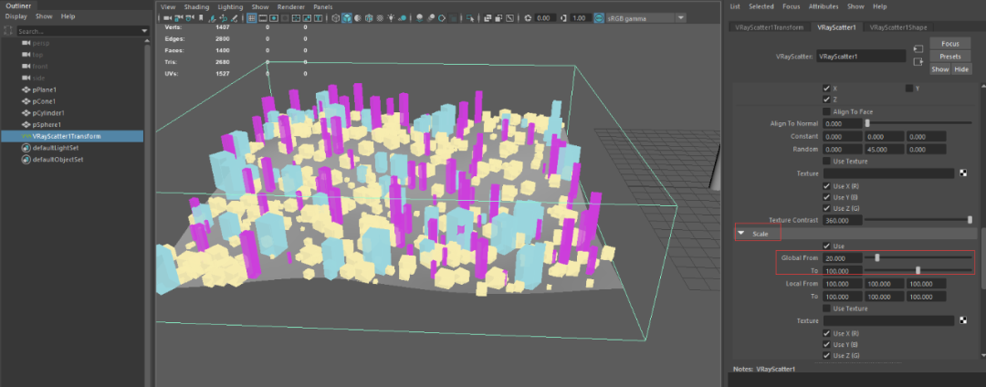
Task: Switch to the VRayScatter1Shape tab
Action: [x=899, y=27]
